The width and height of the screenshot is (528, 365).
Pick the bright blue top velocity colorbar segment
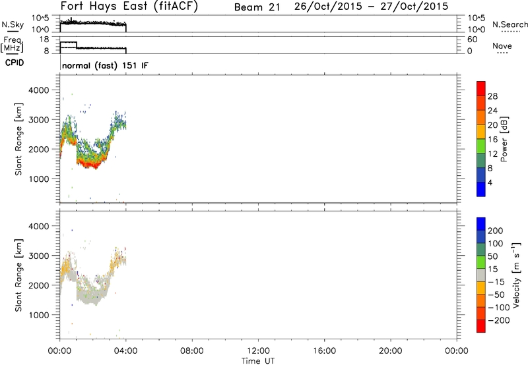481,224
